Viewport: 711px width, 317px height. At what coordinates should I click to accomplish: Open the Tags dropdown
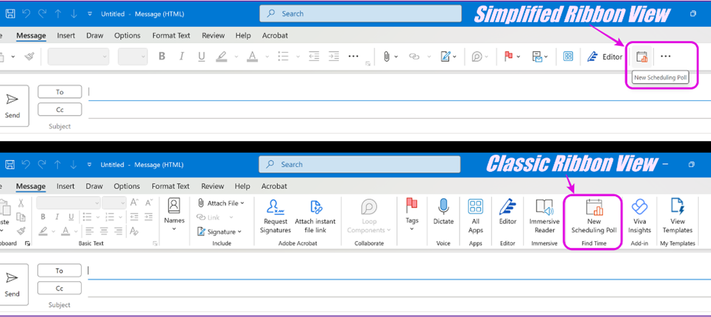(412, 213)
